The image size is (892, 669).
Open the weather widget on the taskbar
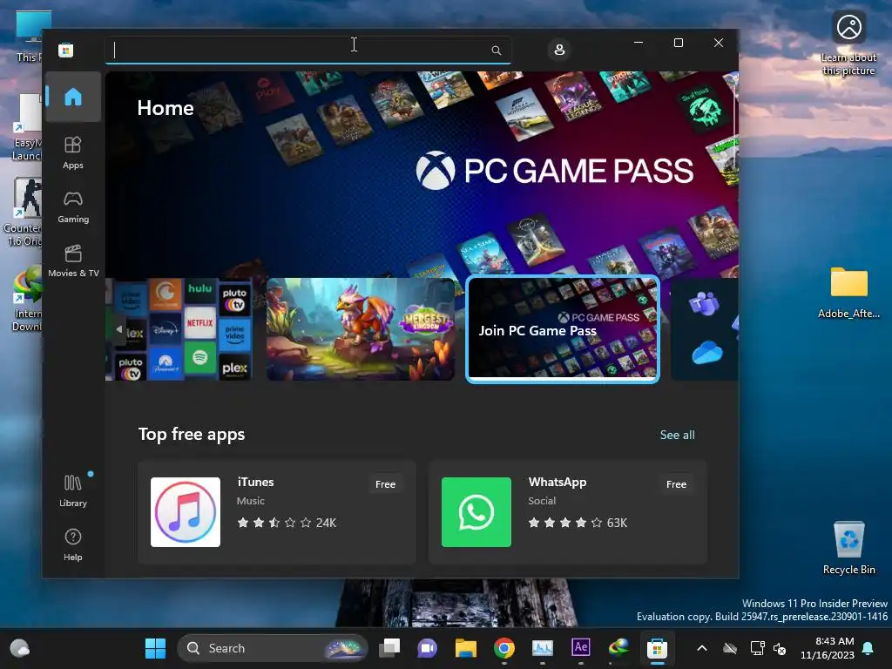(x=20, y=648)
